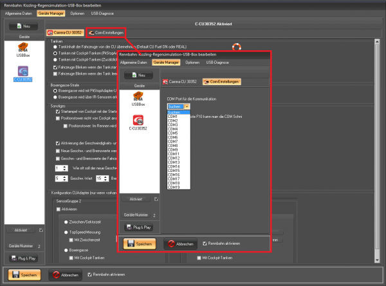Viewport: 386px width, 286px height.
Task: Choose COM9 in the COM port list
Action: [x=178, y=150]
